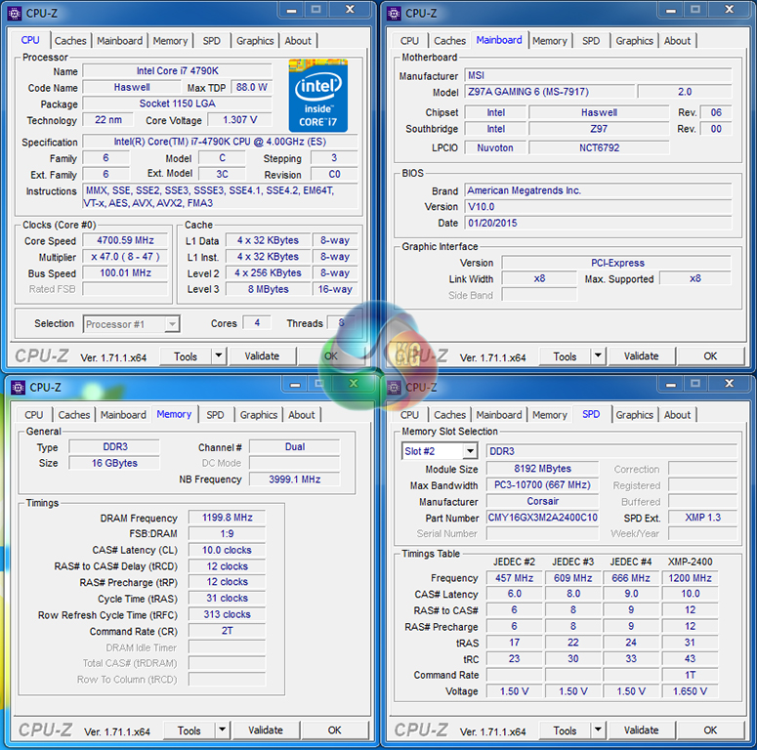Screen dimensions: 757x750
Task: Expand Tools dropdown arrow in the SPD window
Action: [x=598, y=729]
